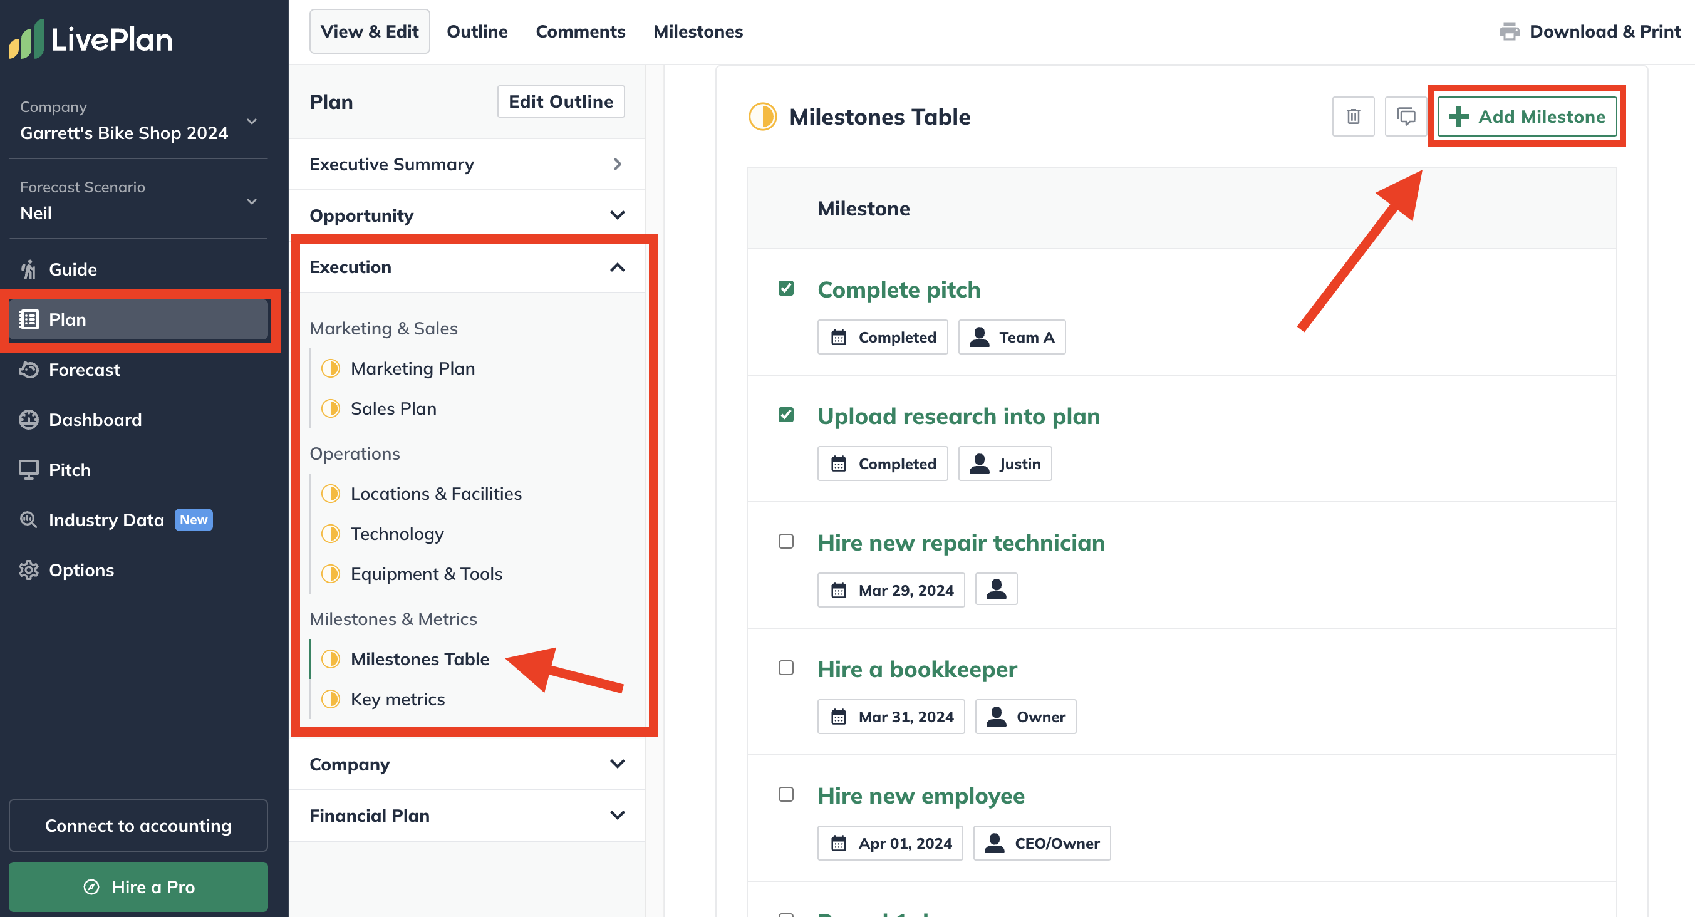Click the empty assignee icon for Hire new repair technician
The image size is (1695, 917).
tap(995, 589)
